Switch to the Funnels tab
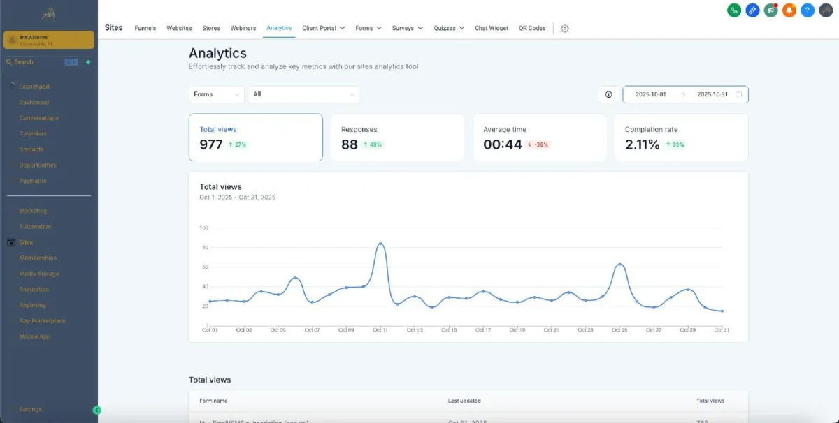 (x=145, y=28)
